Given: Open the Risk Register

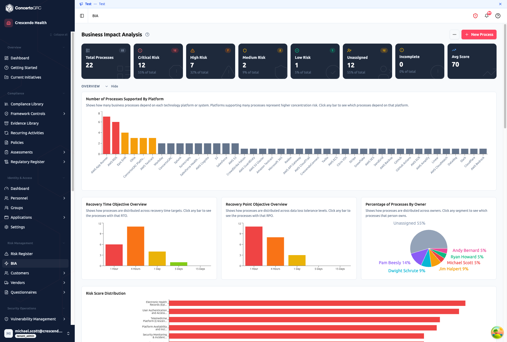Looking at the screenshot, I should coord(35,254).
